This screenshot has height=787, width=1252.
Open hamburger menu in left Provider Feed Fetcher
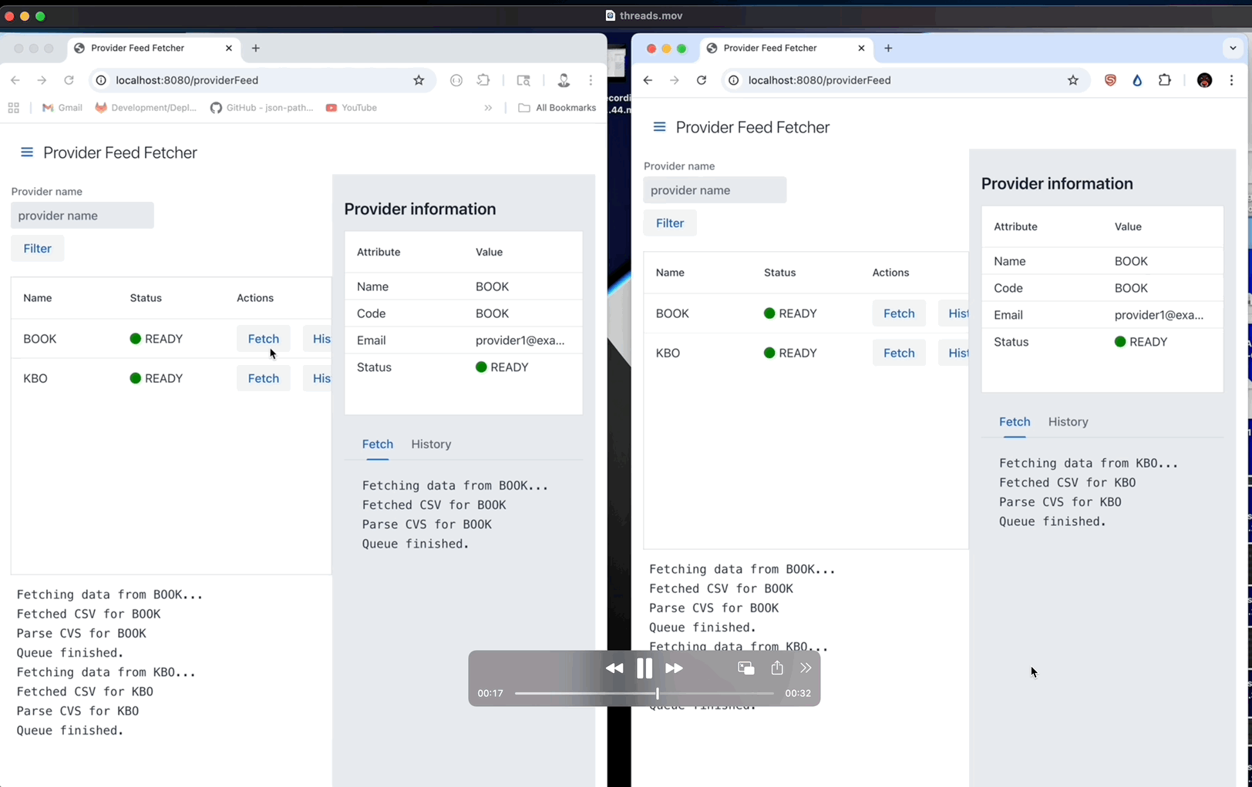27,152
